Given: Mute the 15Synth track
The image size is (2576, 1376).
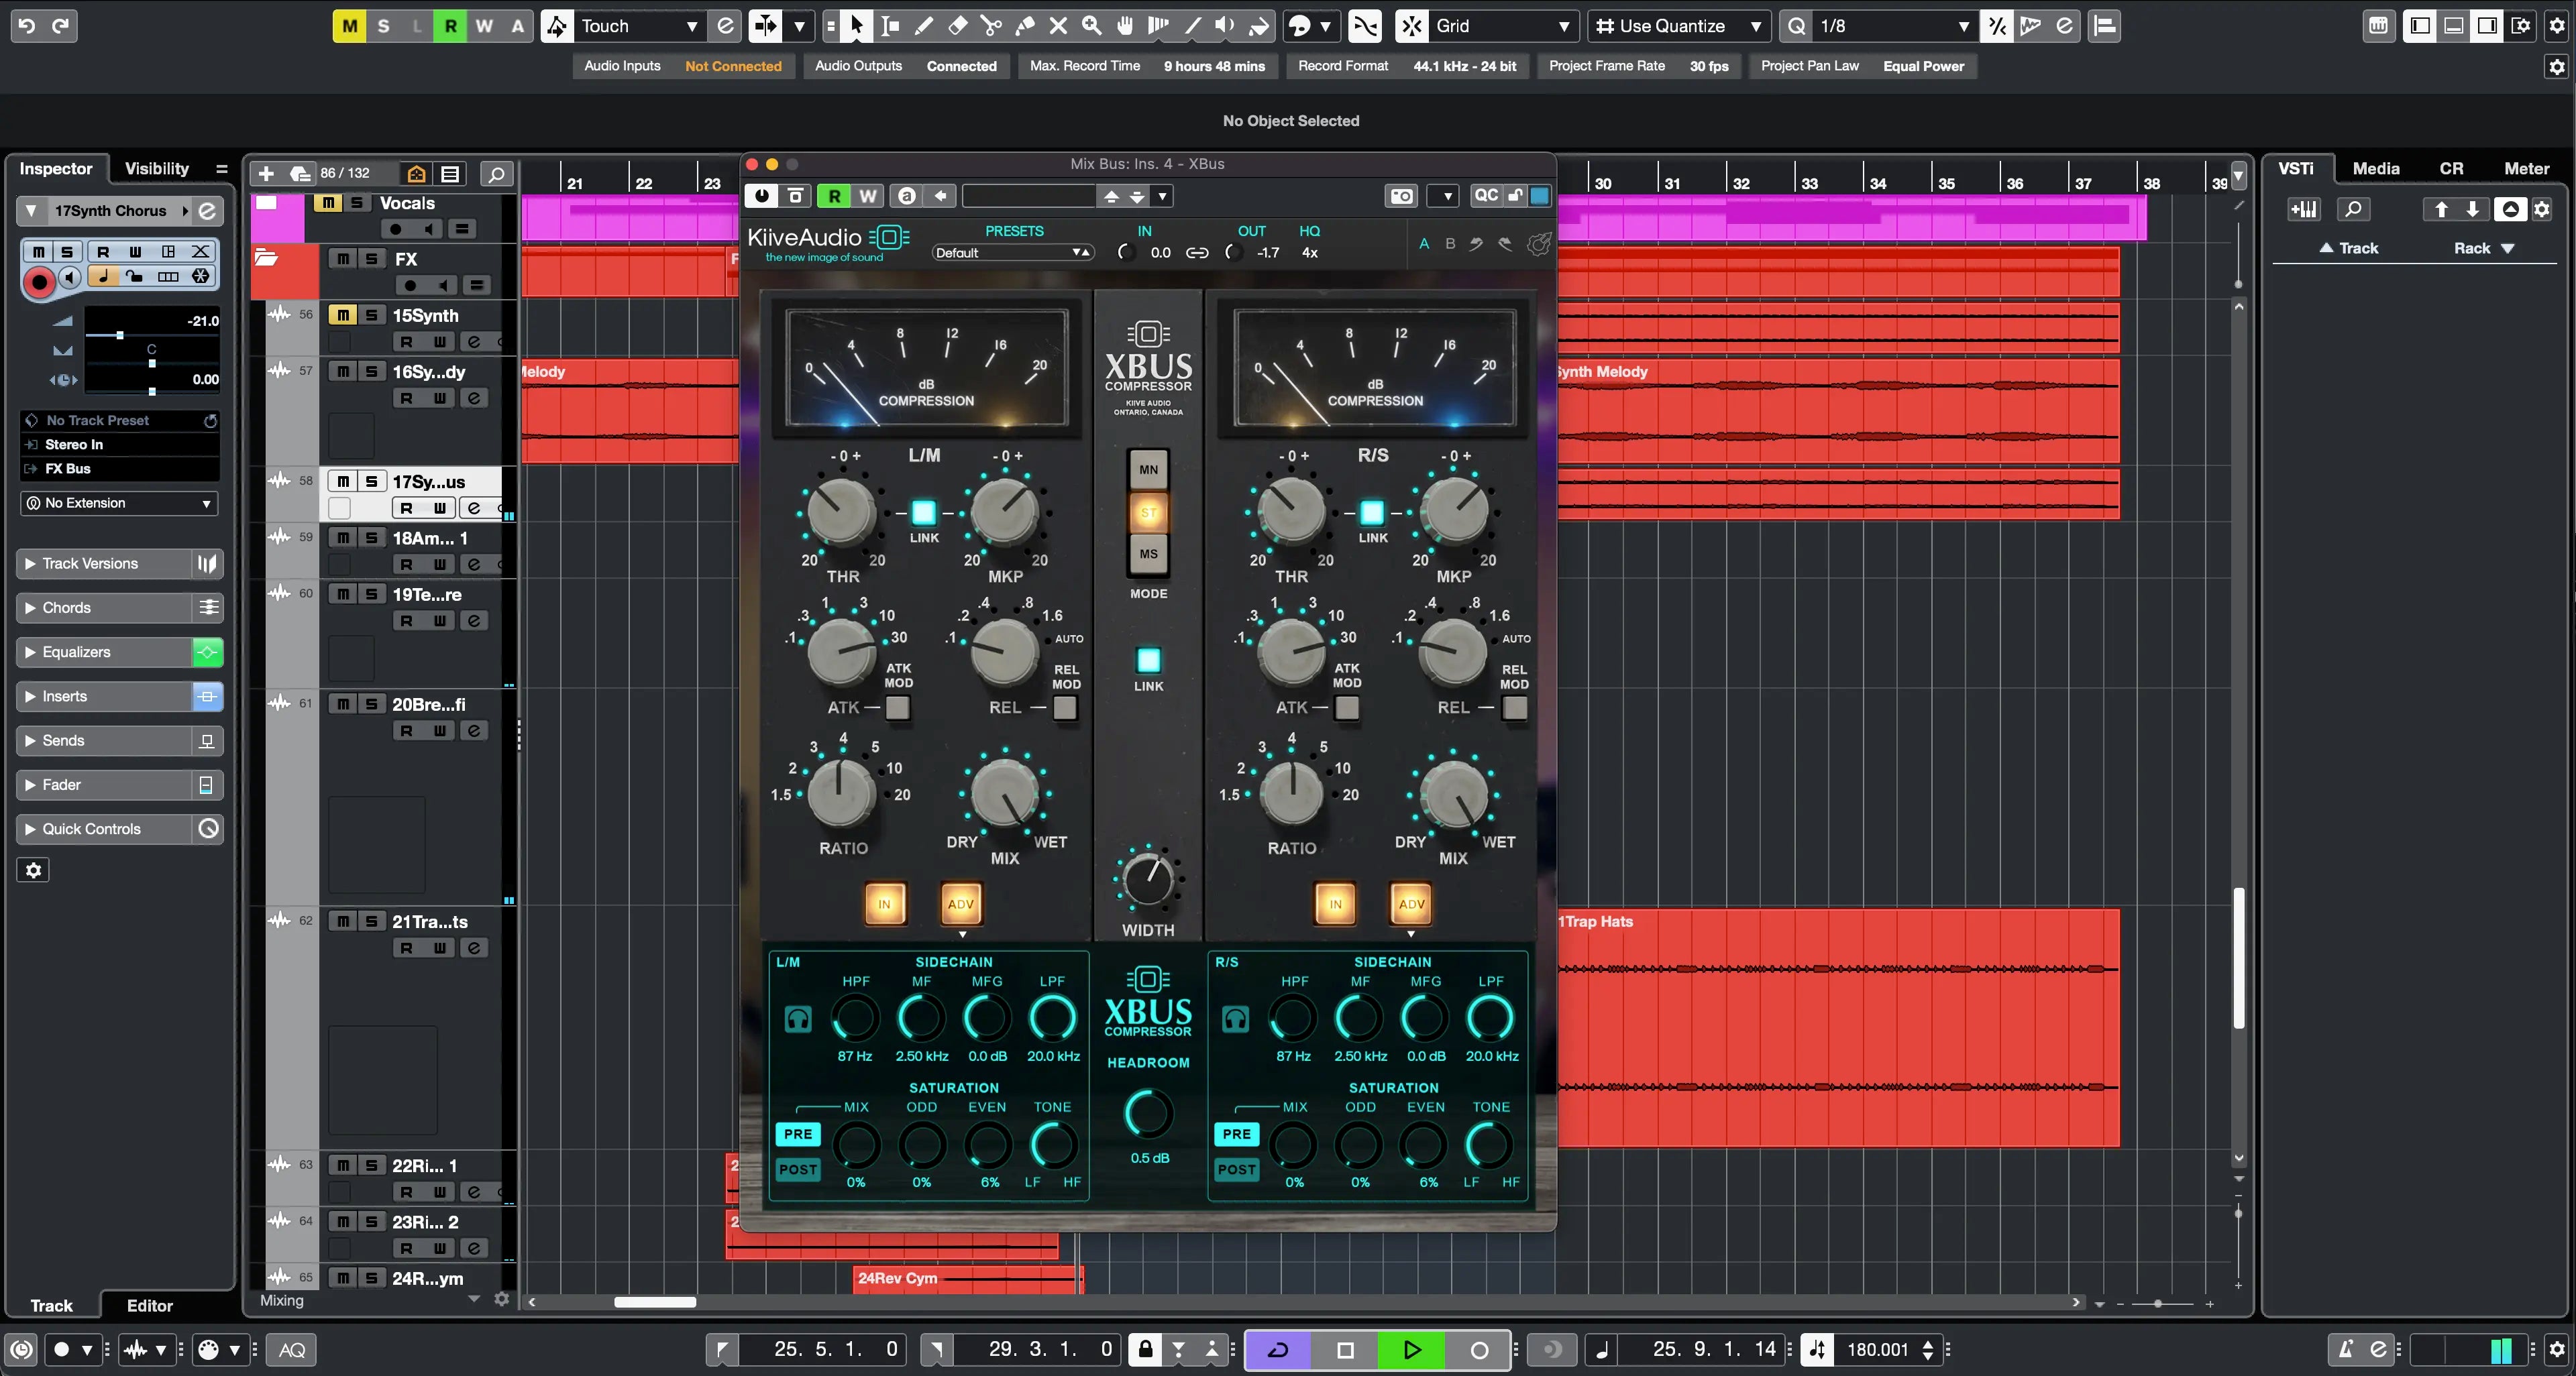Looking at the screenshot, I should coord(342,314).
